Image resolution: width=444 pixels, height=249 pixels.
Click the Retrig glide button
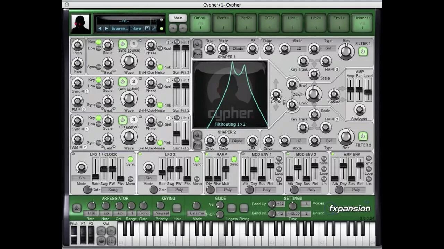pyautogui.click(x=244, y=208)
